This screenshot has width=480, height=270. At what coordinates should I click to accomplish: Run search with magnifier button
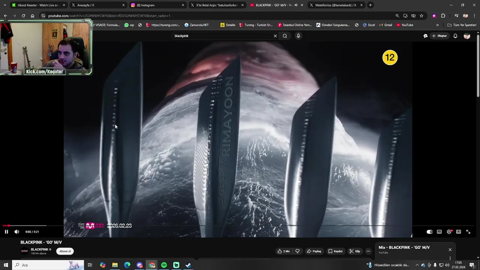click(x=285, y=36)
